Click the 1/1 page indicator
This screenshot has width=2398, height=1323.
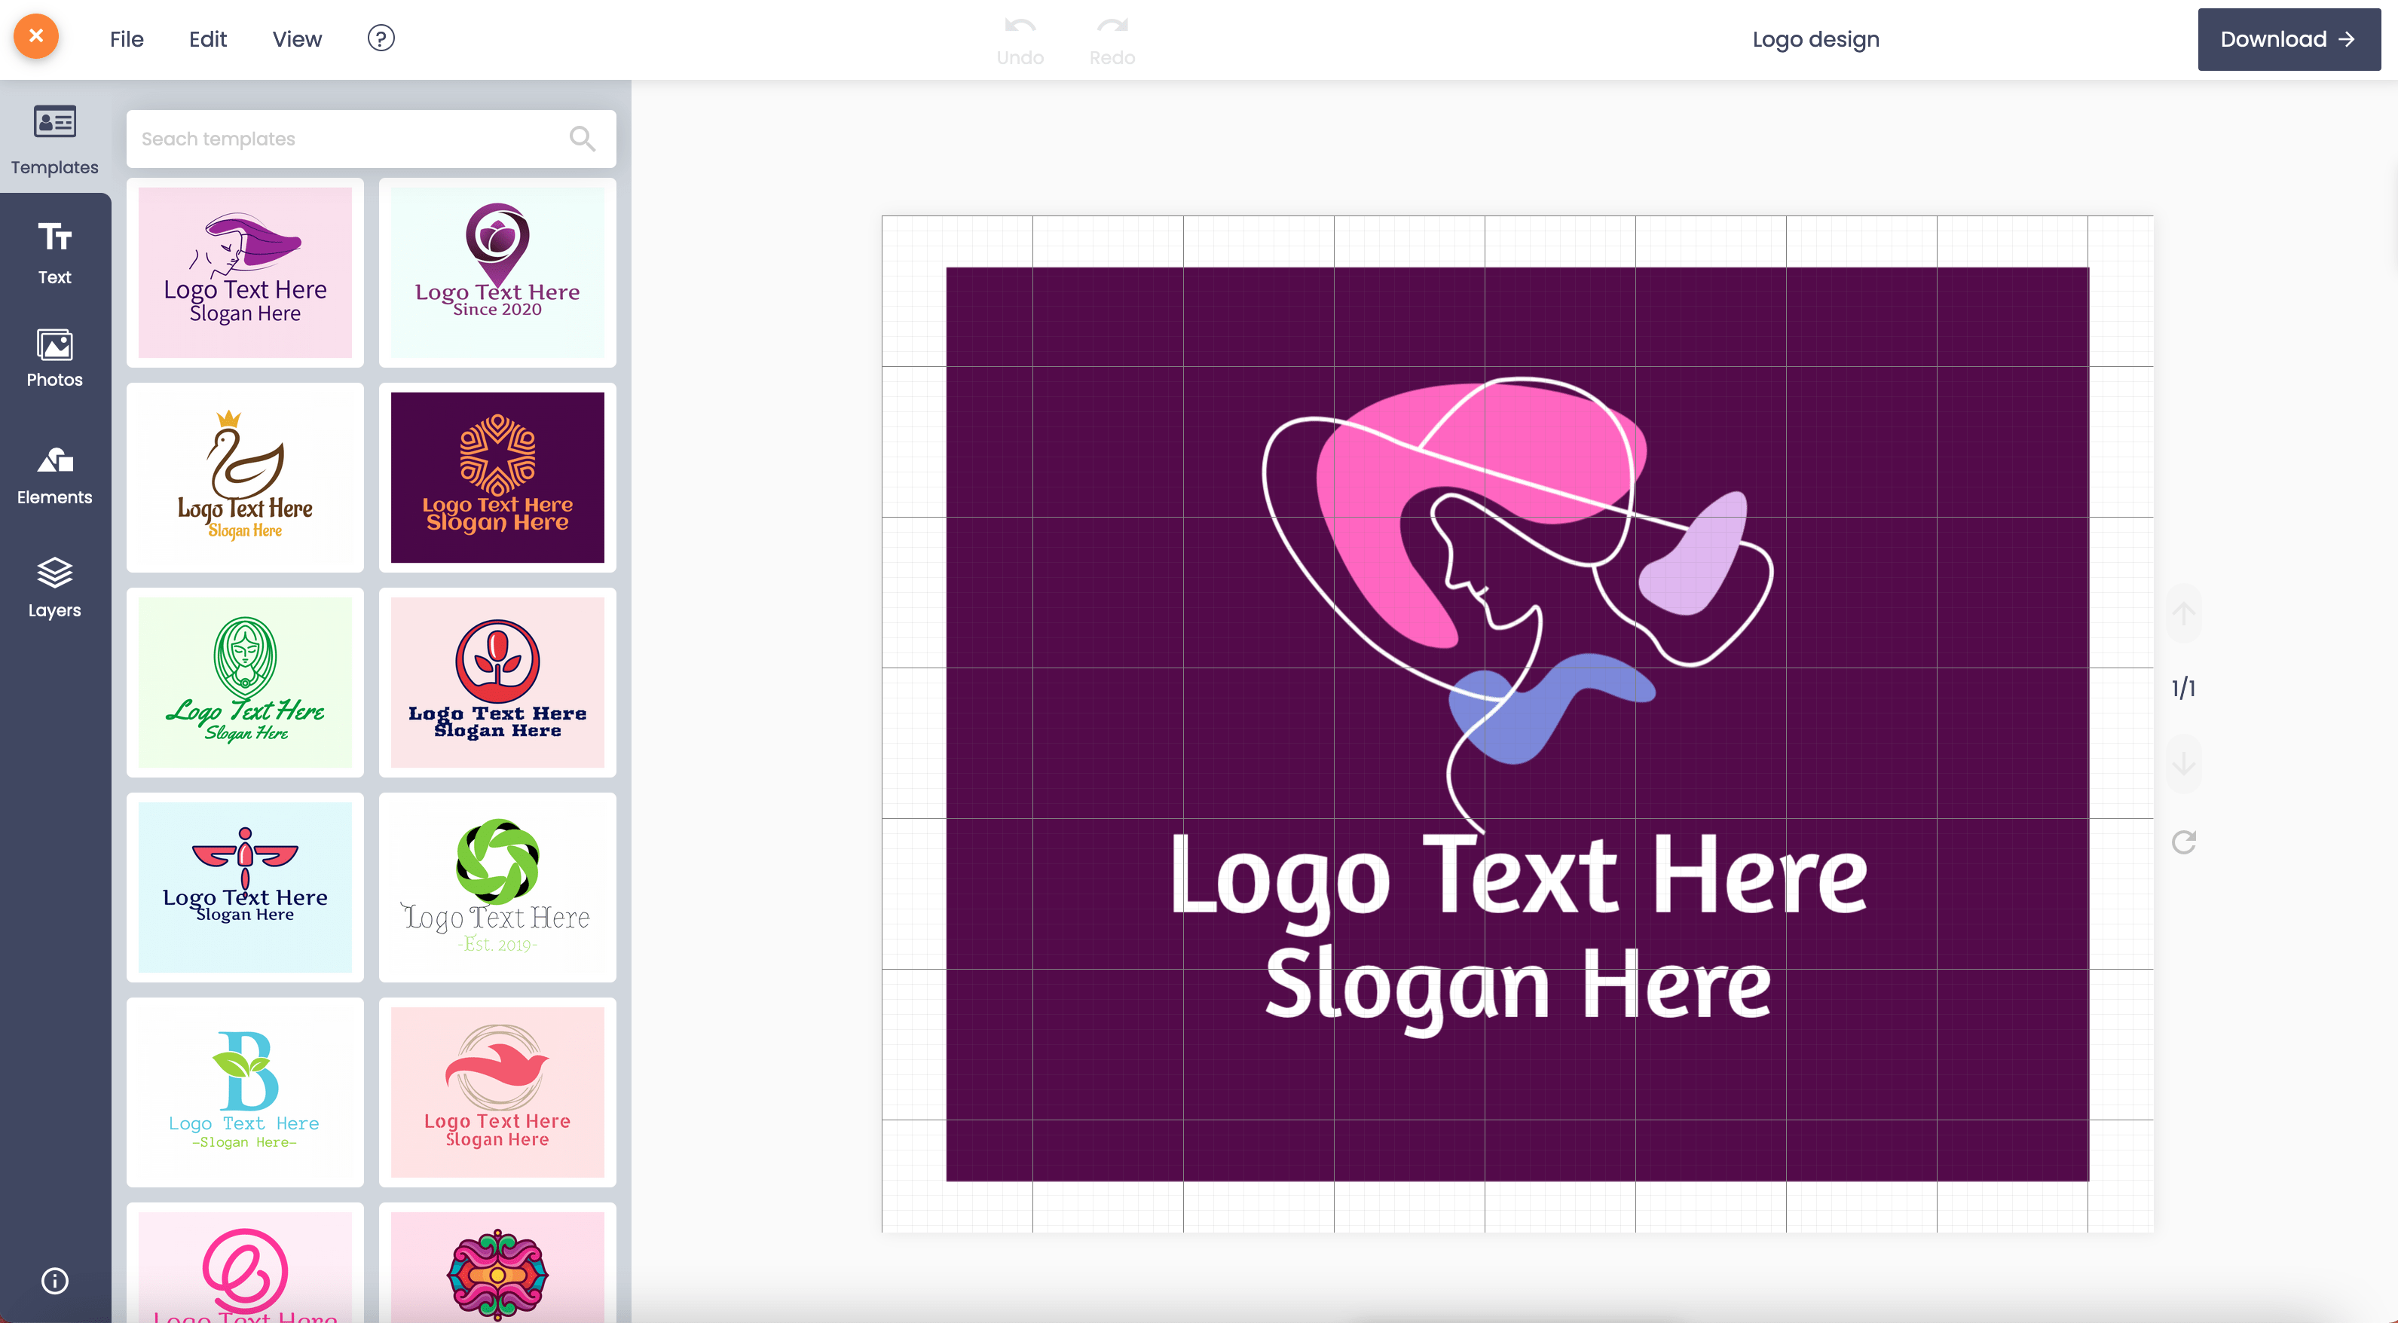click(2184, 689)
